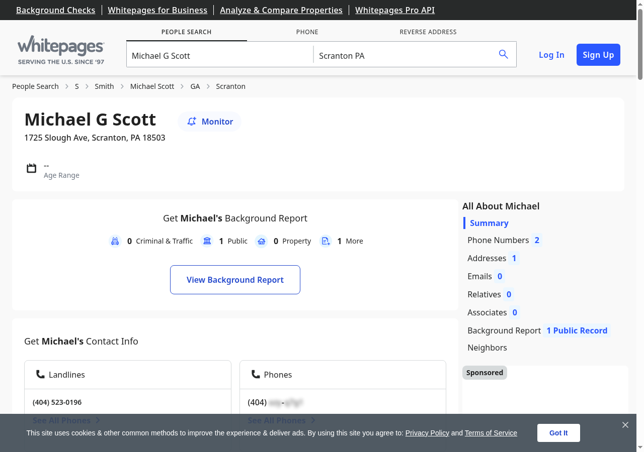644x452 pixels.
Task: Select the Summary section highlighted in sidebar
Action: (x=489, y=223)
